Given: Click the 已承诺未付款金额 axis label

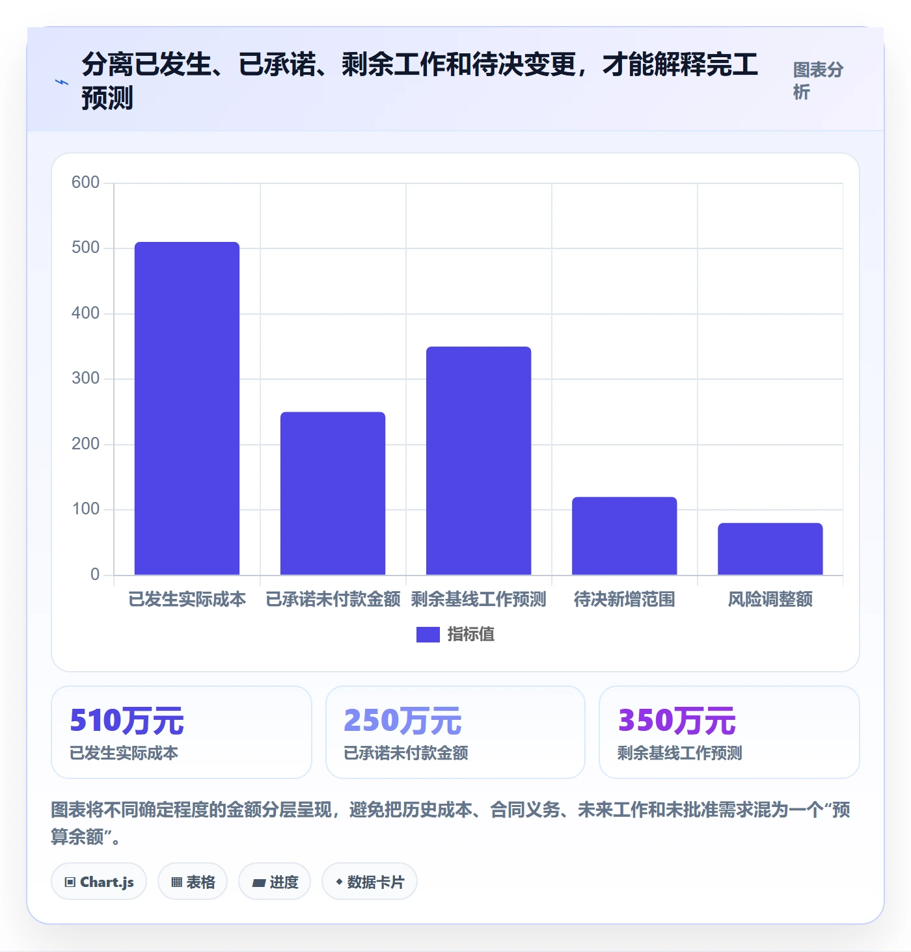Looking at the screenshot, I should coord(333,599).
